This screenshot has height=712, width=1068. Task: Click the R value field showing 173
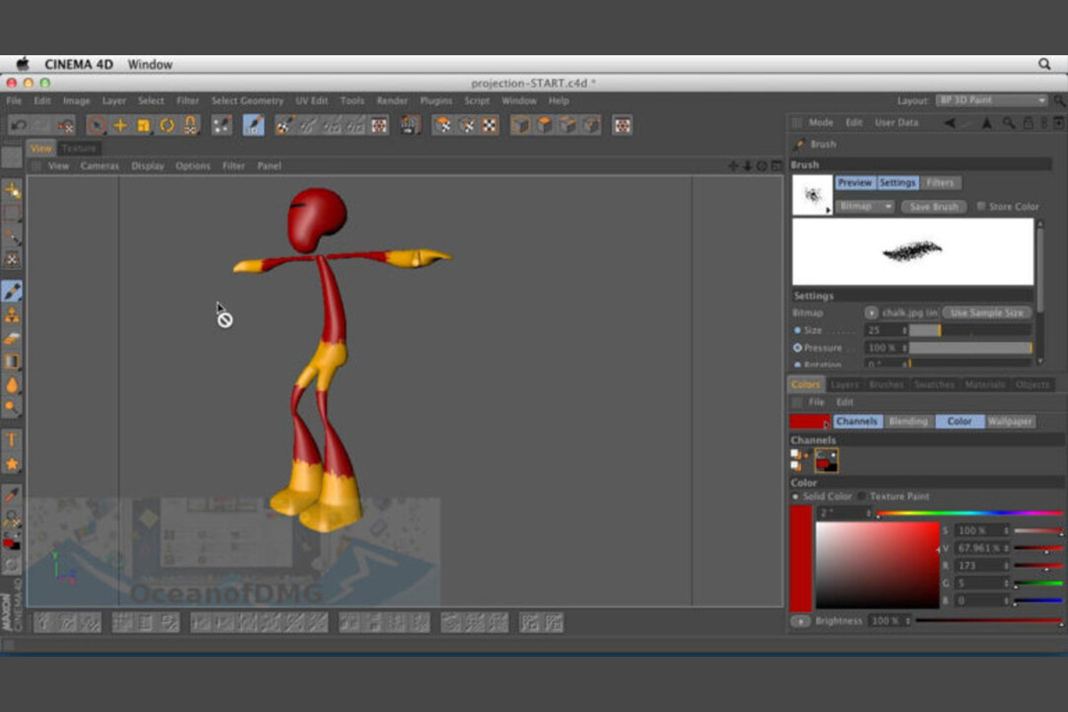(x=983, y=565)
